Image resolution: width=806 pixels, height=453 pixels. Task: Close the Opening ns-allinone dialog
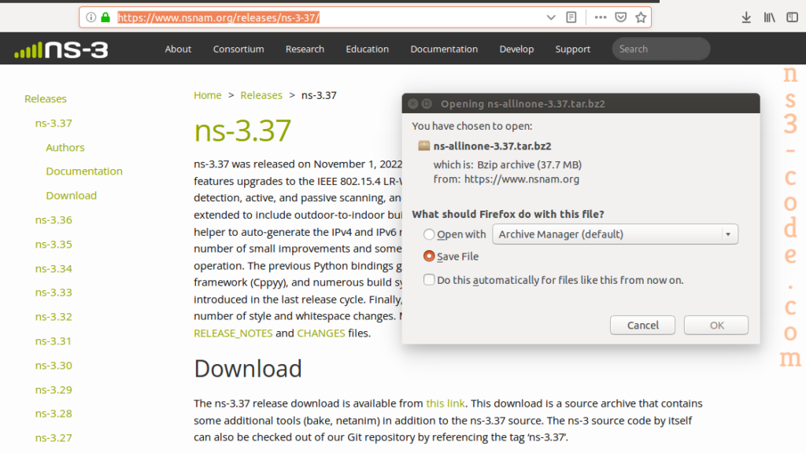click(x=412, y=104)
